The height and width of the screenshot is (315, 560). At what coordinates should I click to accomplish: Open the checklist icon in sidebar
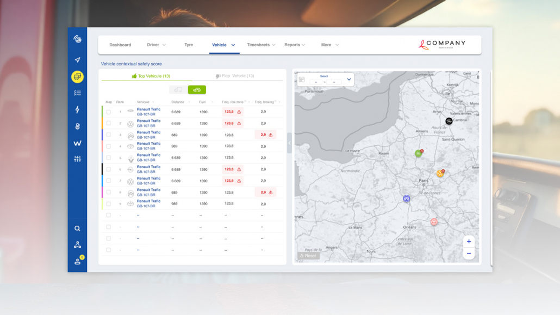[77, 93]
